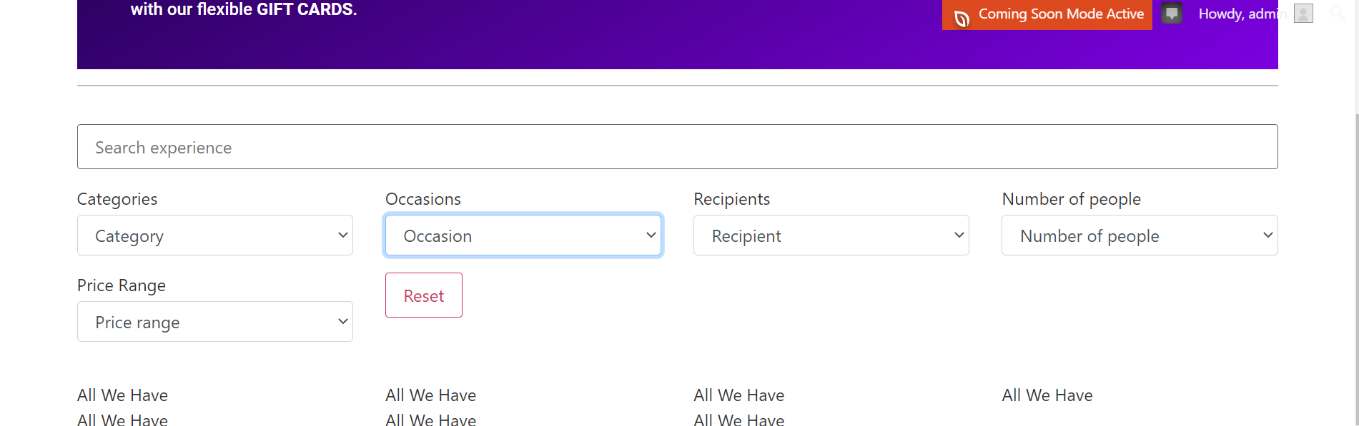
Task: Open topmost All We Have link below Price range dropdown
Action: pos(122,395)
